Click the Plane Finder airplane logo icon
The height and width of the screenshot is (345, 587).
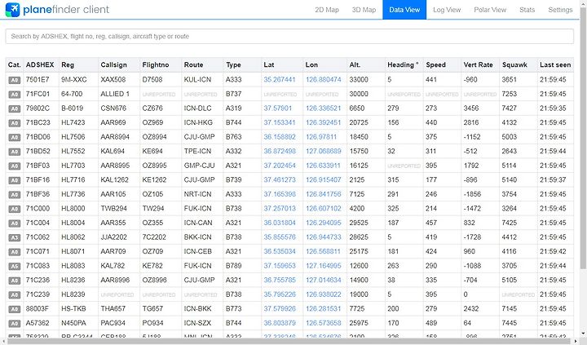point(12,10)
